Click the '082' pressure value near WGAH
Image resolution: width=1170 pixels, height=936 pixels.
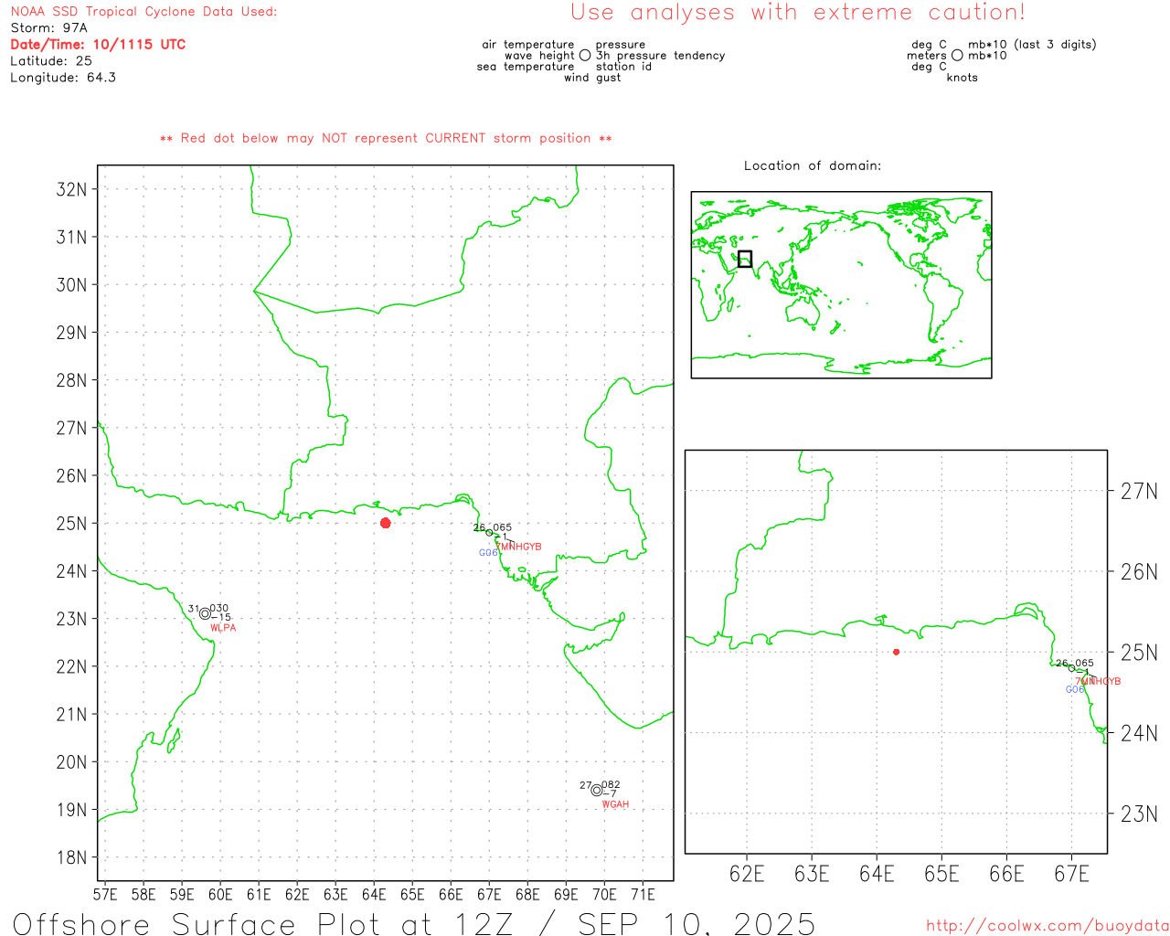[x=612, y=785]
